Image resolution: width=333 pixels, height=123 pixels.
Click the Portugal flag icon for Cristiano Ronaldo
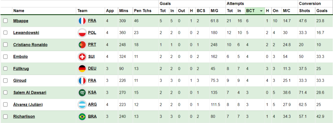pyautogui.click(x=82, y=45)
